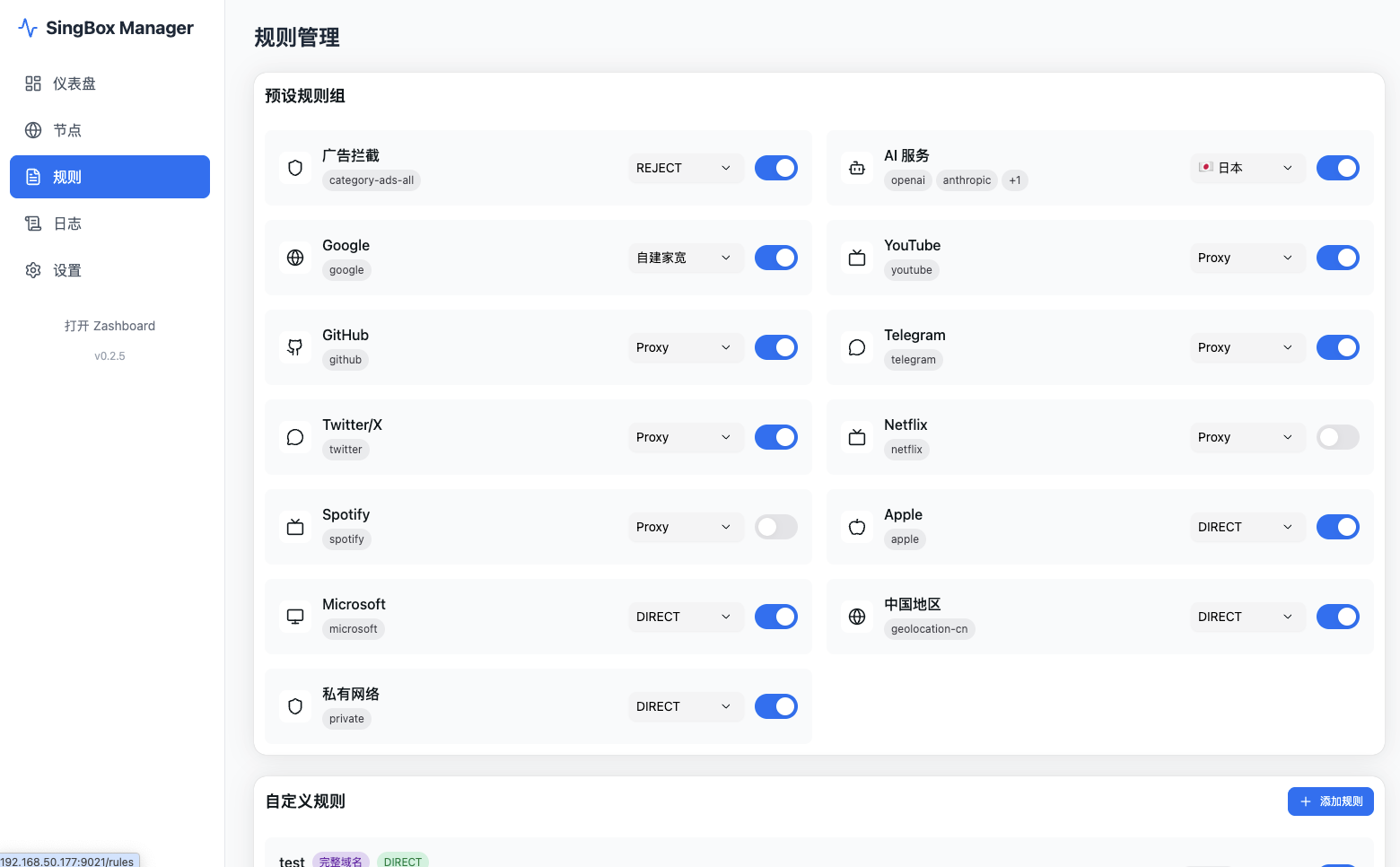1400x867 pixels.
Task: Click the v0.2.5 version label
Action: (109, 356)
